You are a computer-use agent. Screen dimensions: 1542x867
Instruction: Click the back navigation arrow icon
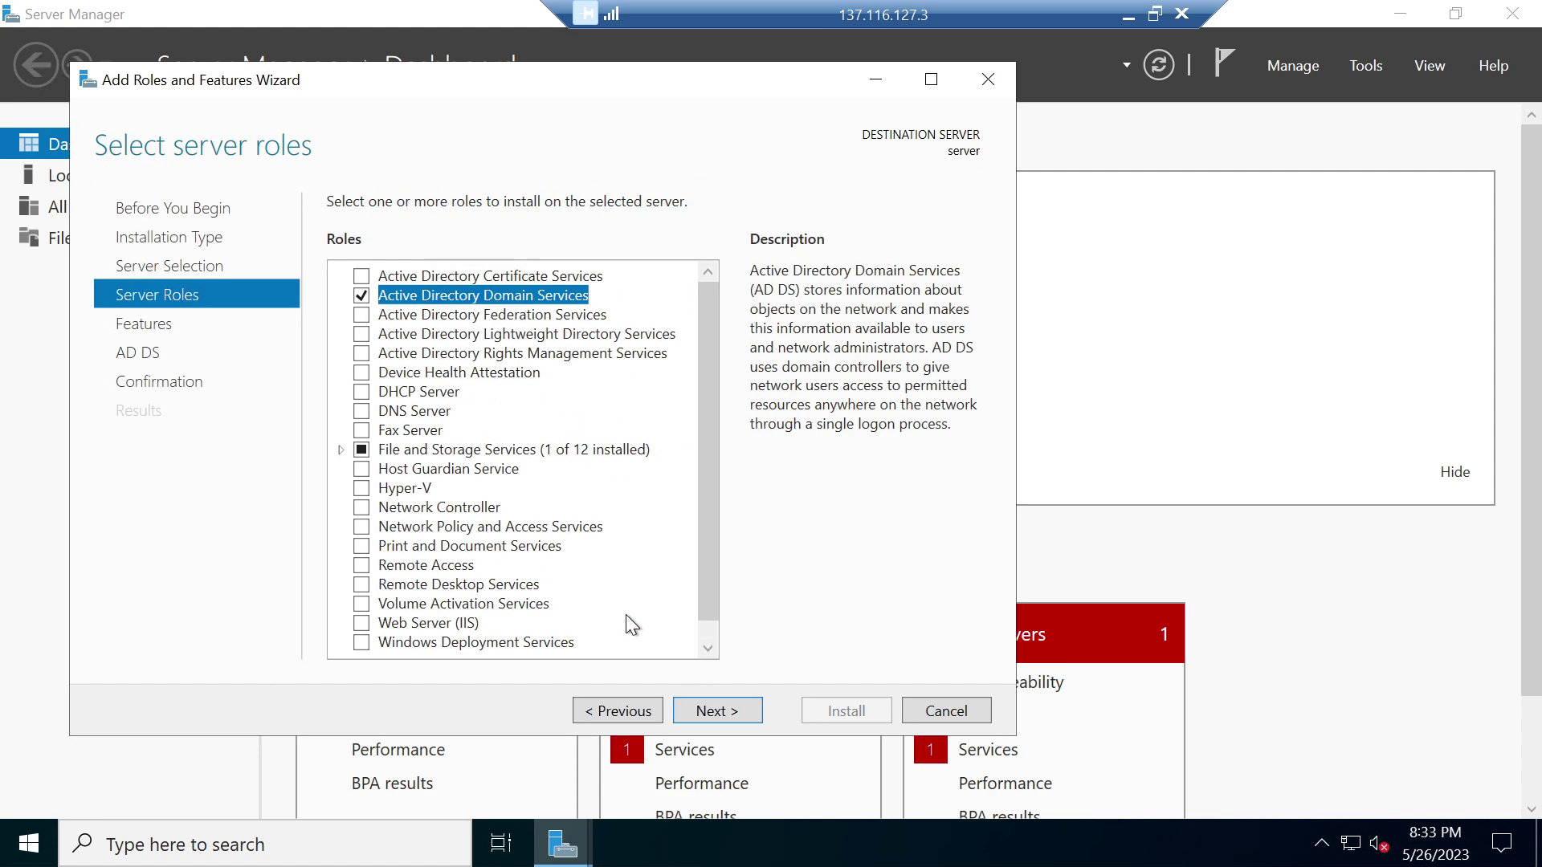[35, 63]
